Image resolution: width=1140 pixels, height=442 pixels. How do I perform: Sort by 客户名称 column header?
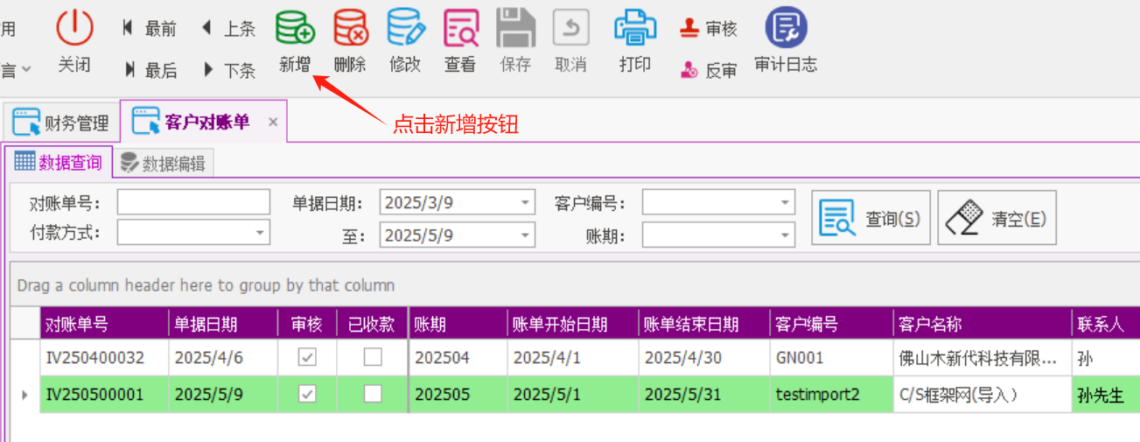tap(983, 324)
